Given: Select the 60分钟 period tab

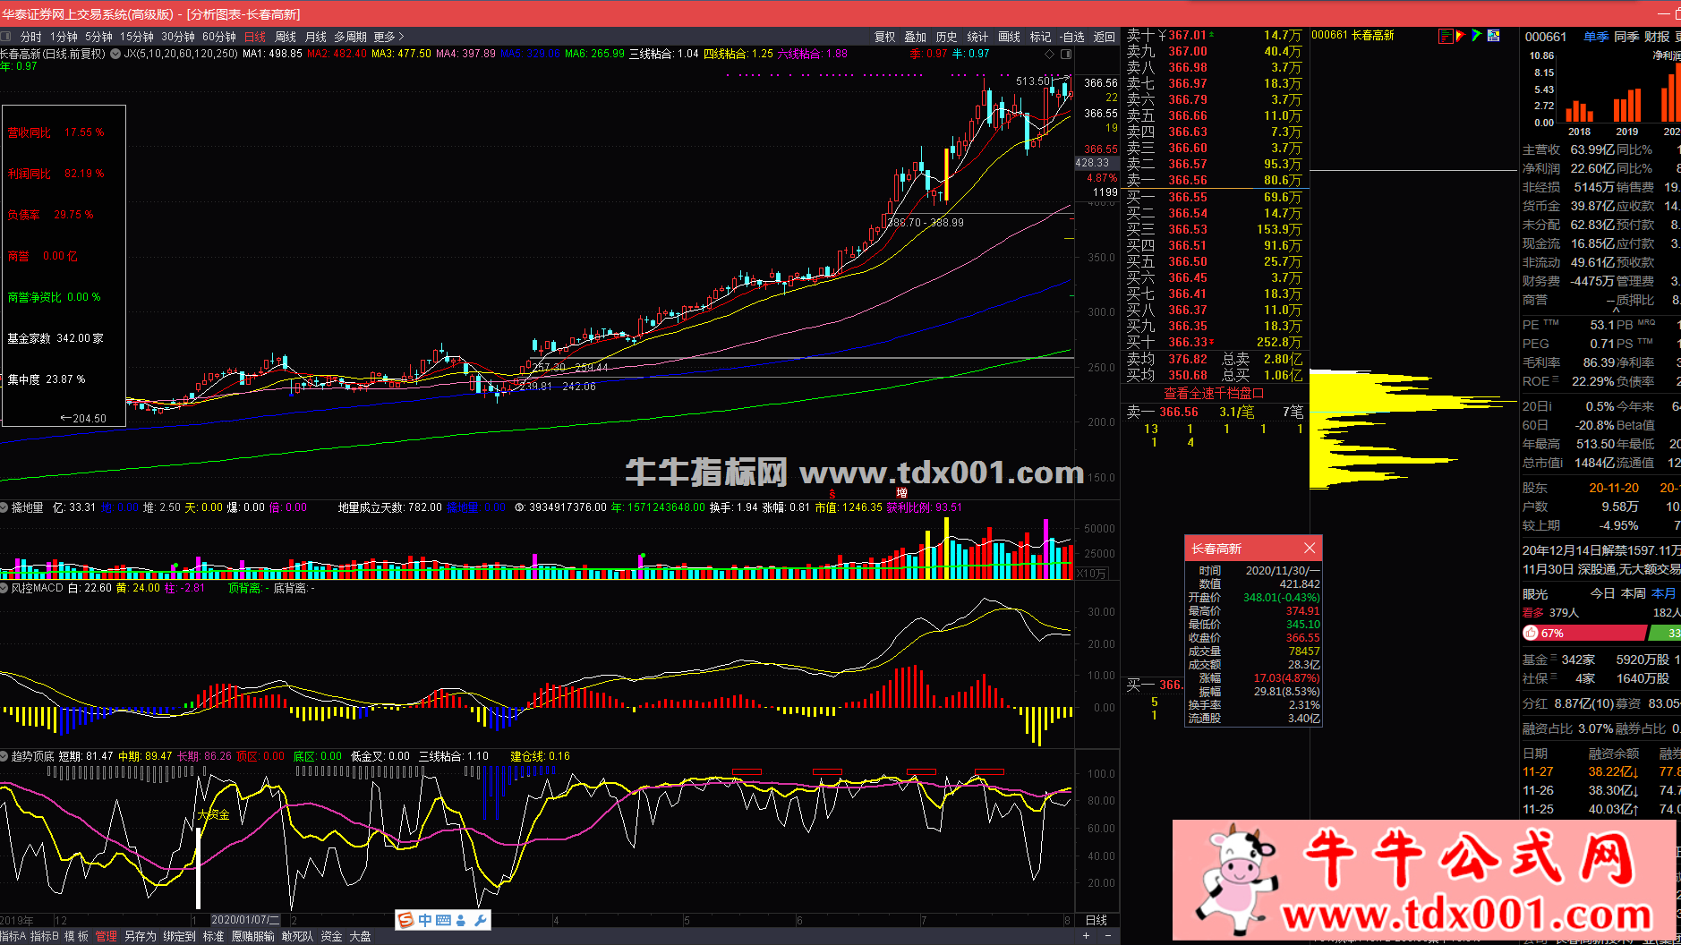Looking at the screenshot, I should [x=219, y=37].
